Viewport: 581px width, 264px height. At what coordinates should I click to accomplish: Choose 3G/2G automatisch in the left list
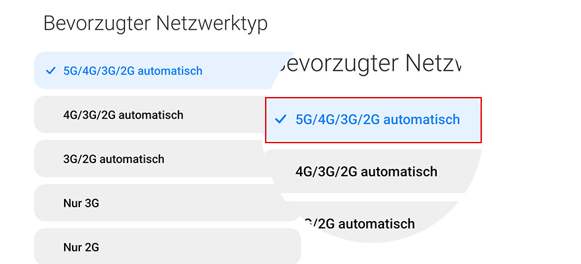[114, 159]
